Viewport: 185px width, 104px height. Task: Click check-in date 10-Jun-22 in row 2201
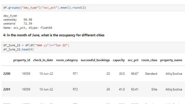(x=46, y=90)
